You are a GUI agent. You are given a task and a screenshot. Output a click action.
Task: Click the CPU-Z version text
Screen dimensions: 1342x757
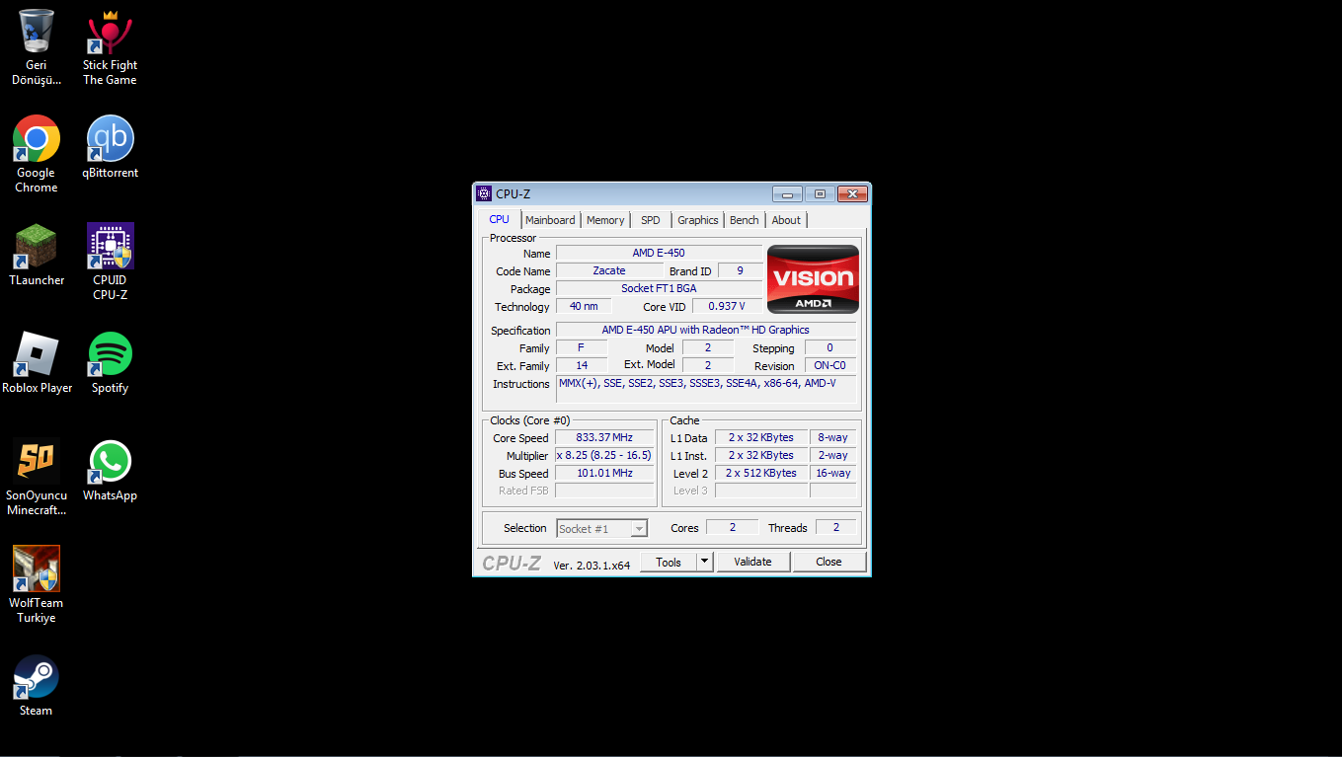tap(592, 566)
